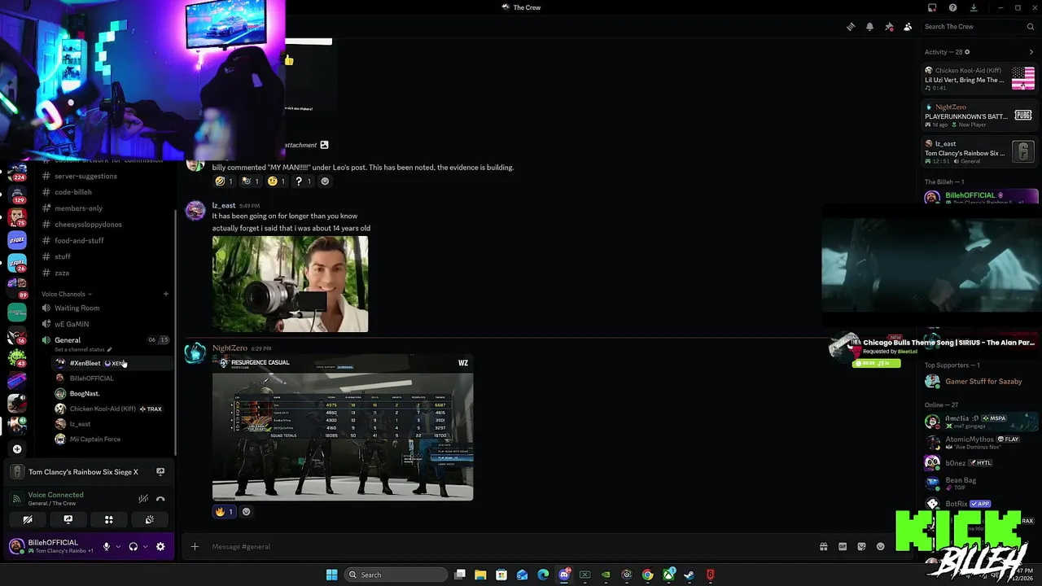Screen dimensions: 1042x586
Task: Open lz_east Rainbow Six activity card
Action: coord(979,152)
